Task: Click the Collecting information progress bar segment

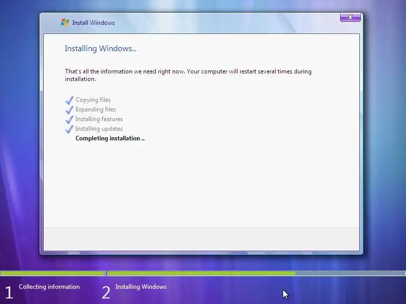Action: [52, 273]
